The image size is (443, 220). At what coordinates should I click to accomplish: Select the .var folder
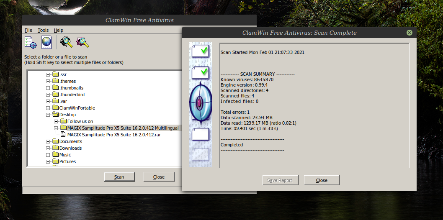63,101
